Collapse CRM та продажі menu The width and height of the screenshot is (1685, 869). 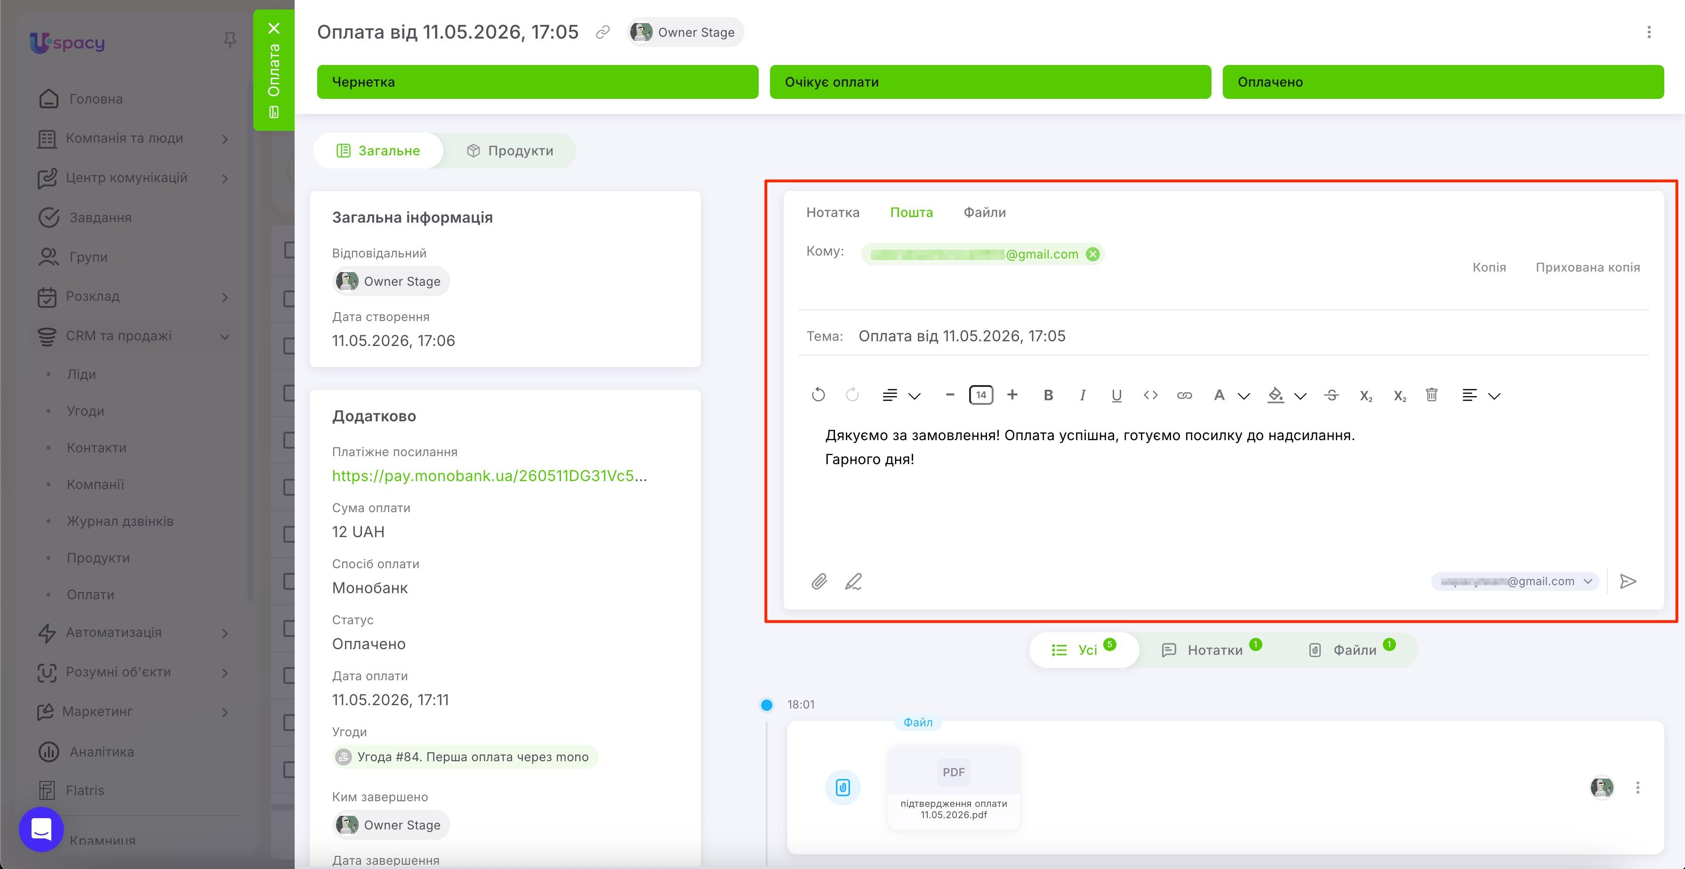pyautogui.click(x=135, y=336)
